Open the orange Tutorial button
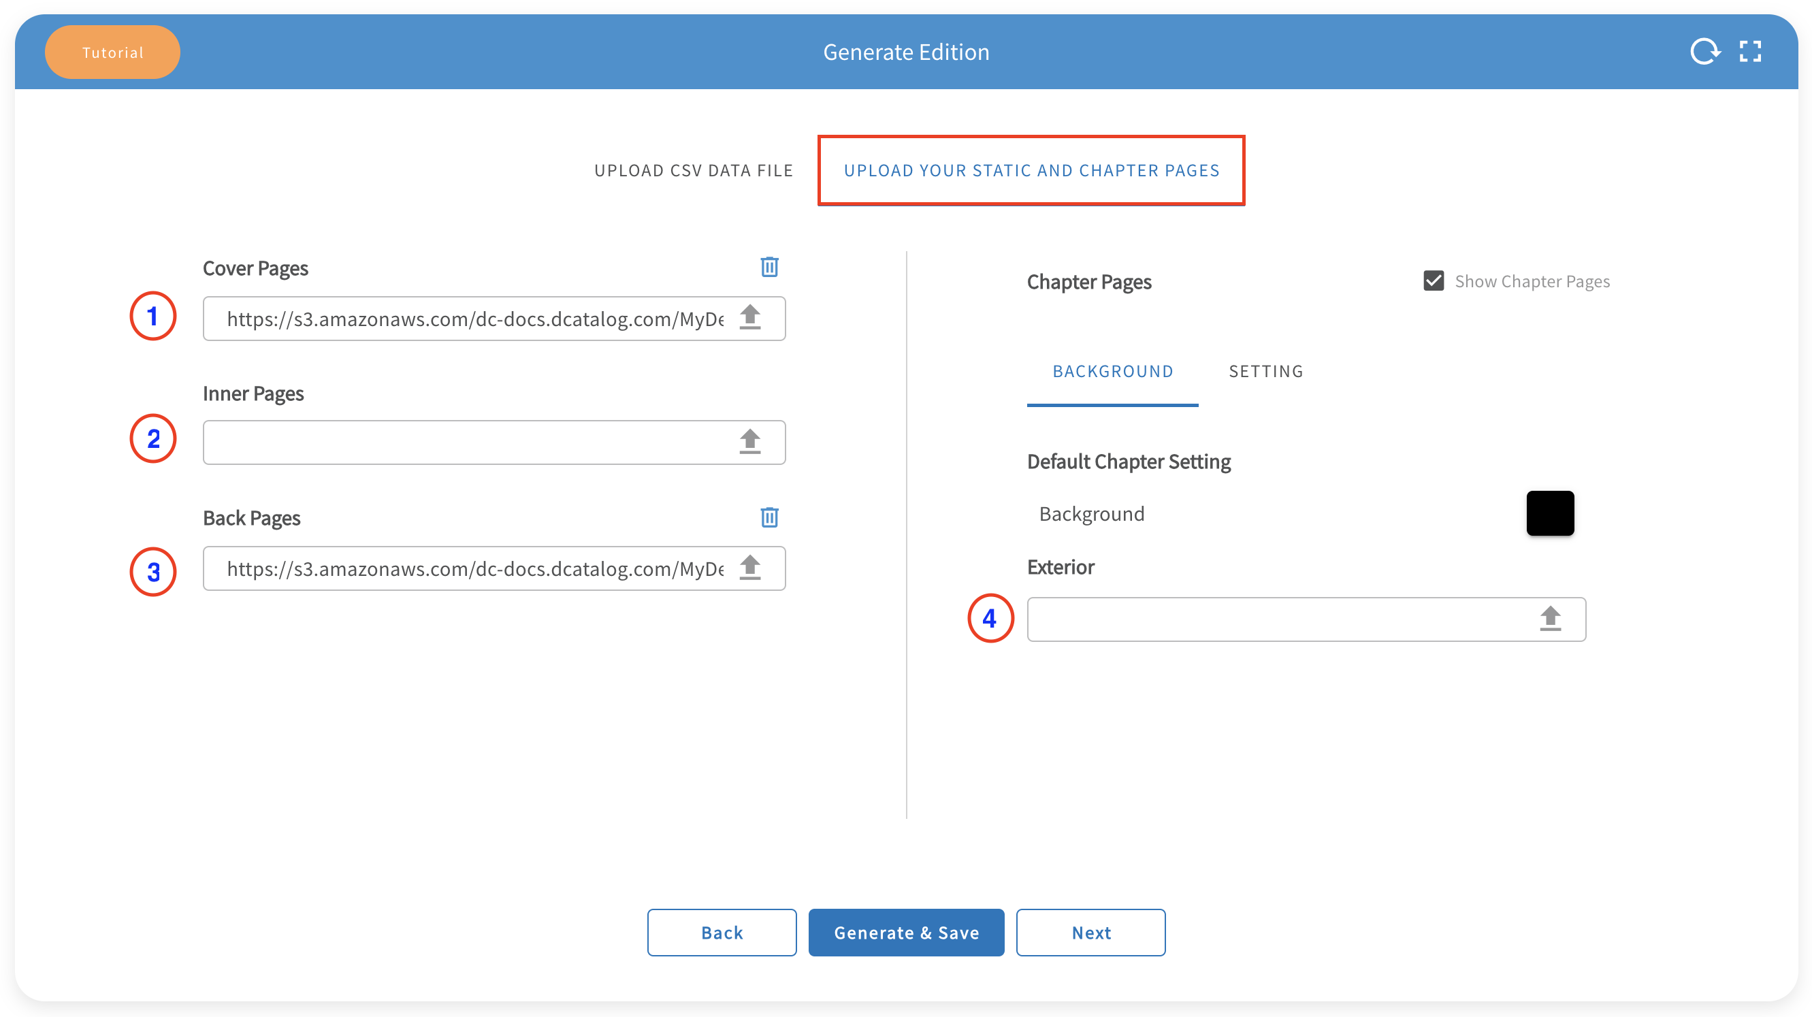This screenshot has width=1812, height=1017. pyautogui.click(x=112, y=52)
